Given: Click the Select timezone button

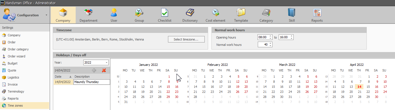Looking at the screenshot, I should [186, 39].
